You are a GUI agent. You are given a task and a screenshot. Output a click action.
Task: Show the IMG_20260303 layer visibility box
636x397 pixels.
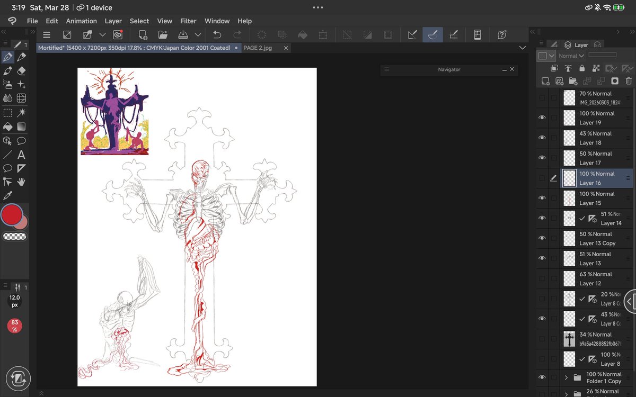click(x=542, y=97)
